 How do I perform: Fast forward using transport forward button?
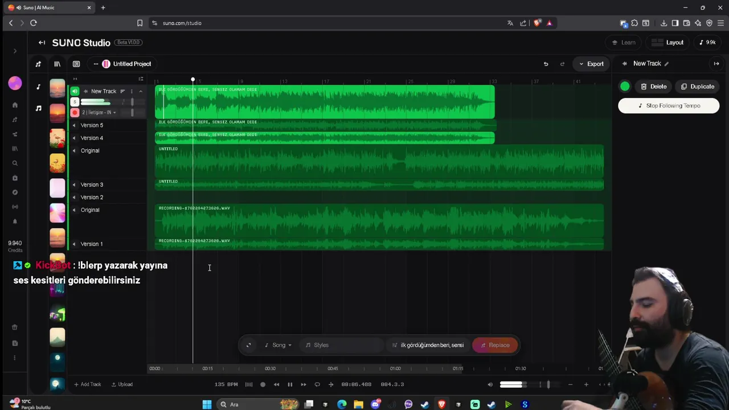(304, 384)
